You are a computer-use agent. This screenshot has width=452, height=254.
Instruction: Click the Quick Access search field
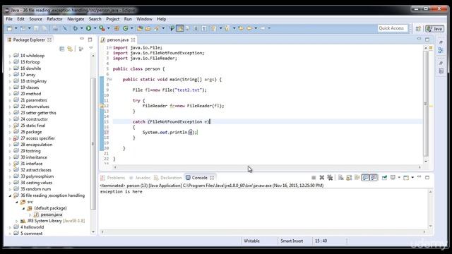[393, 28]
